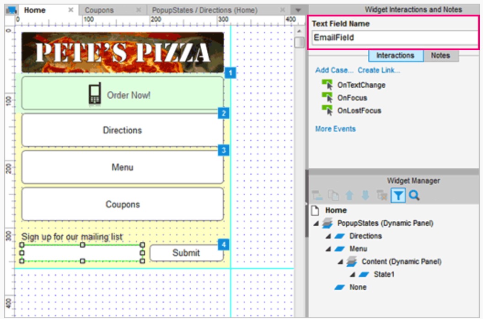Click the Home page icon in Widget Manager

tap(315, 210)
